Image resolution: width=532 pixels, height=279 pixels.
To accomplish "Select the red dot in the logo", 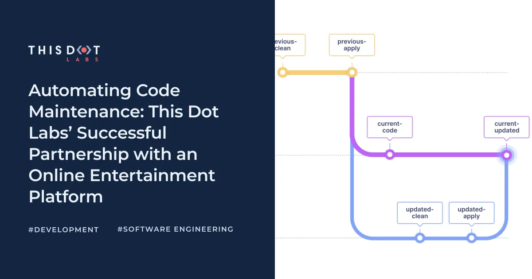I will (x=84, y=50).
